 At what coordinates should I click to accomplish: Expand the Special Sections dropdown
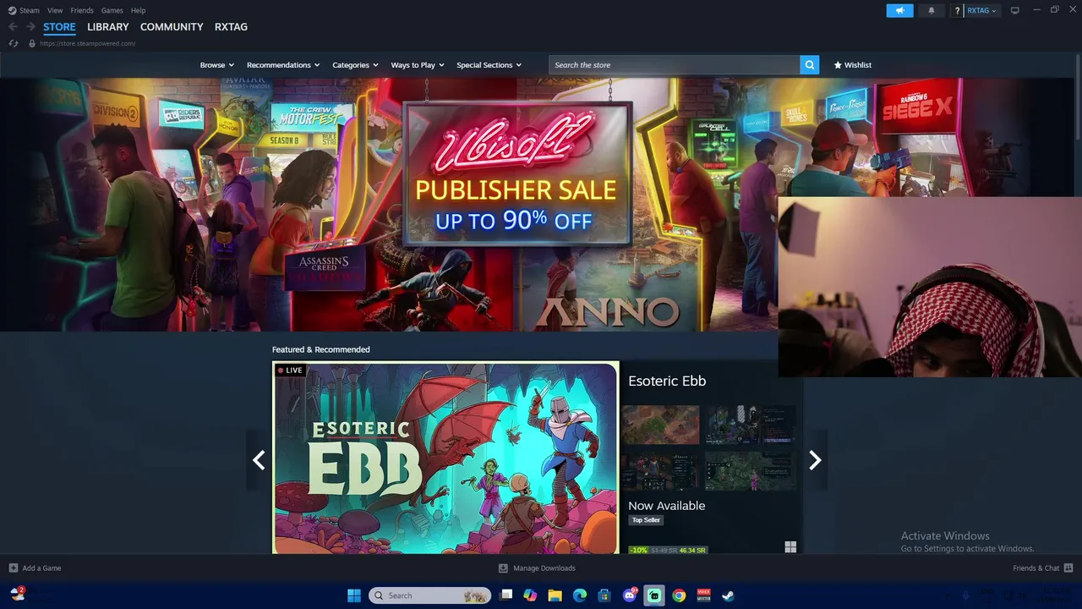[x=489, y=65]
